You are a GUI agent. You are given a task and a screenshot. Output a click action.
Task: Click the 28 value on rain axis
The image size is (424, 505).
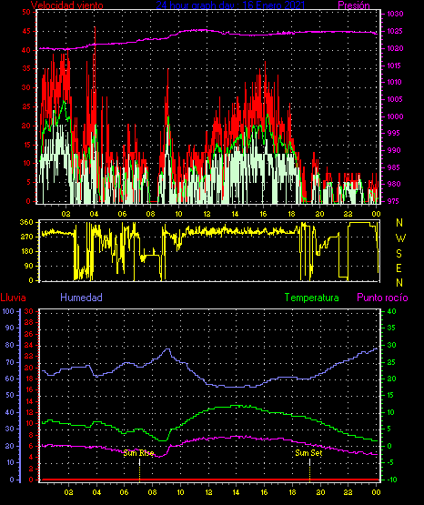[29, 322]
